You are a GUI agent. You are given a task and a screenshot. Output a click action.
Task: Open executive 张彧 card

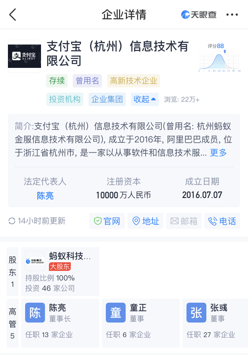tap(215, 323)
